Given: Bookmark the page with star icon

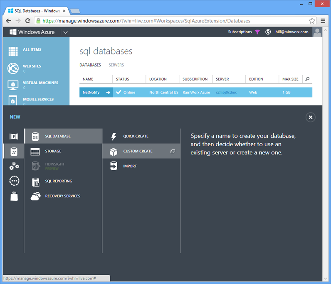Looking at the screenshot, I should (x=312, y=21).
